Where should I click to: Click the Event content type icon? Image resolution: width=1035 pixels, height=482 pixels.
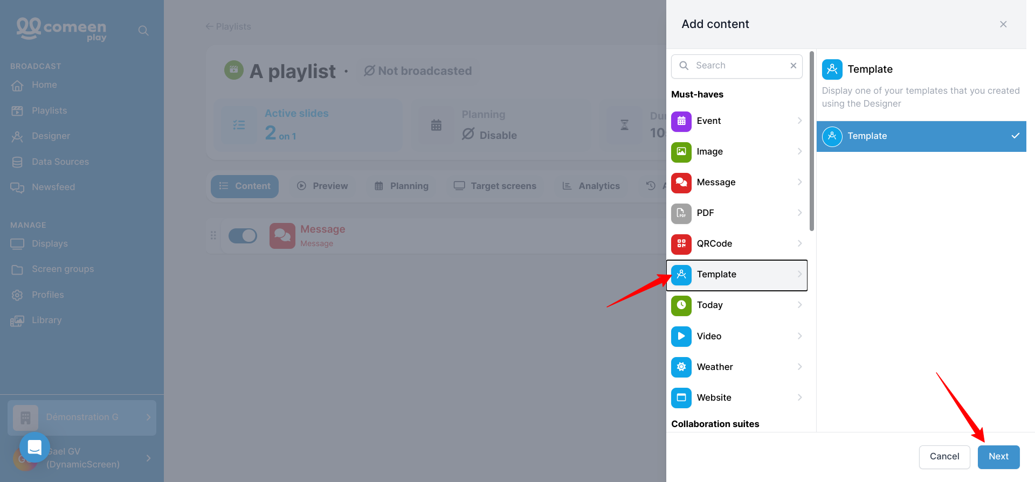681,121
